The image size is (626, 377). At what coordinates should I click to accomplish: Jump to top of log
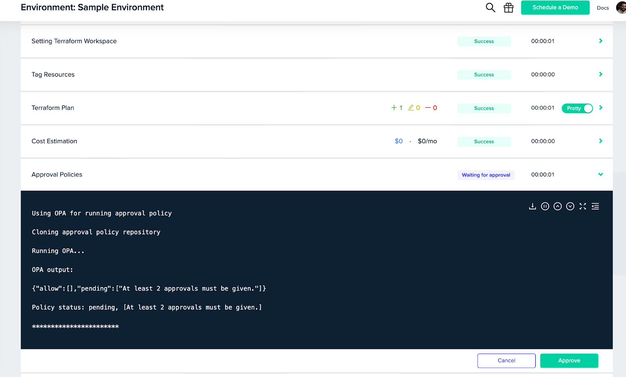click(x=558, y=206)
